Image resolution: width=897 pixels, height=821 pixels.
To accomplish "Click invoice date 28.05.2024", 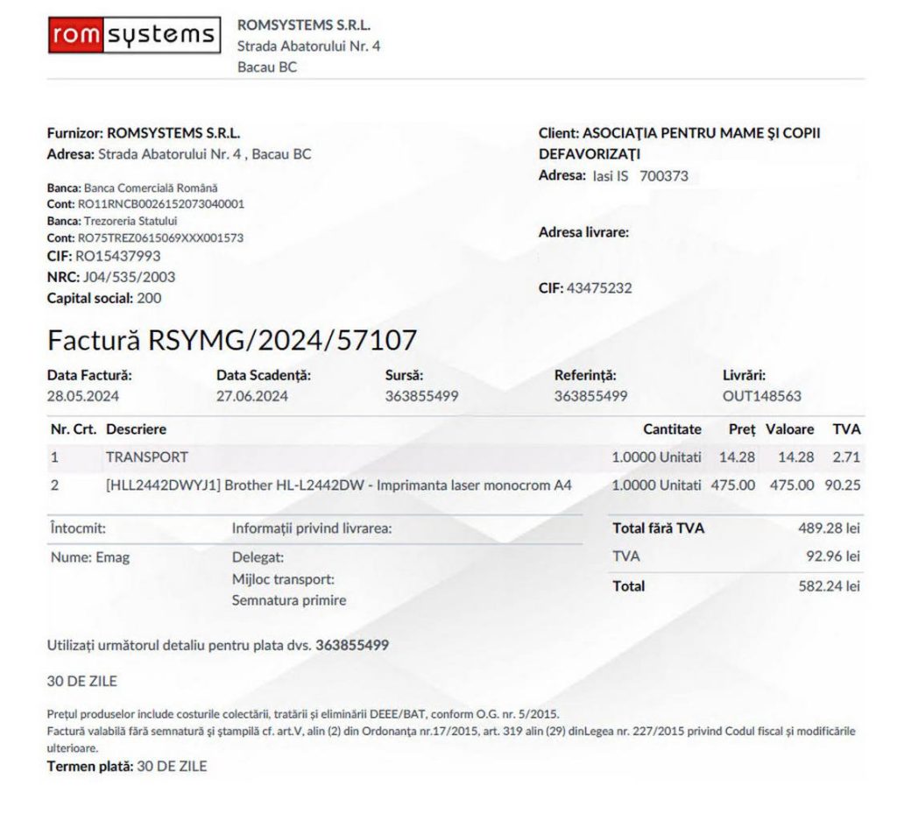I will [x=82, y=396].
